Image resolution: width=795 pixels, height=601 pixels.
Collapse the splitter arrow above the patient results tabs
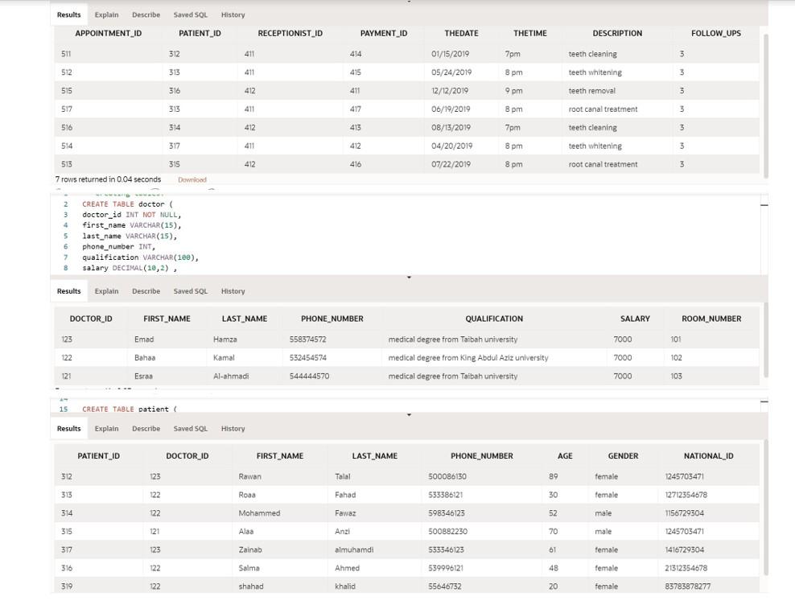coord(409,414)
